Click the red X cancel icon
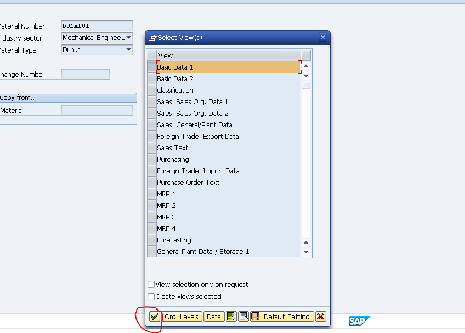This screenshot has width=465, height=333. point(320,317)
